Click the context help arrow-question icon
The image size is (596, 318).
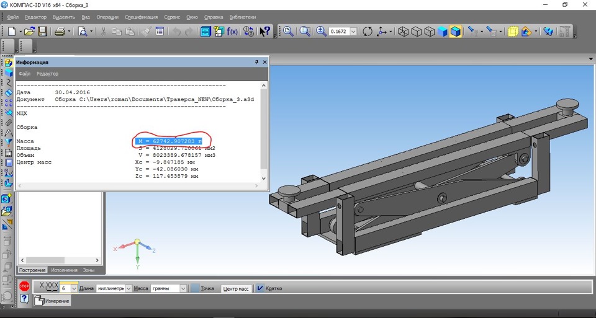[x=264, y=31]
